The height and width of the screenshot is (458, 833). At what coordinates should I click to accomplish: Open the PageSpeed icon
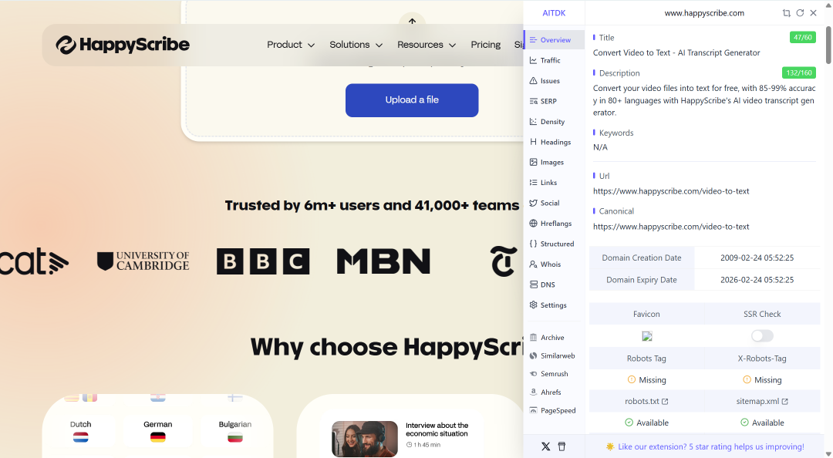[534, 410]
